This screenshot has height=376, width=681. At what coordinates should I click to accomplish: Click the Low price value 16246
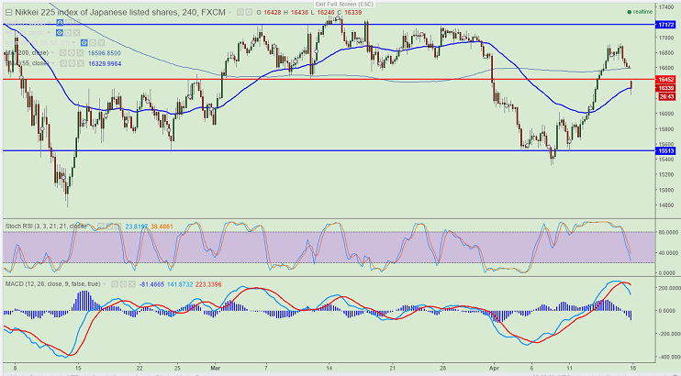click(326, 13)
